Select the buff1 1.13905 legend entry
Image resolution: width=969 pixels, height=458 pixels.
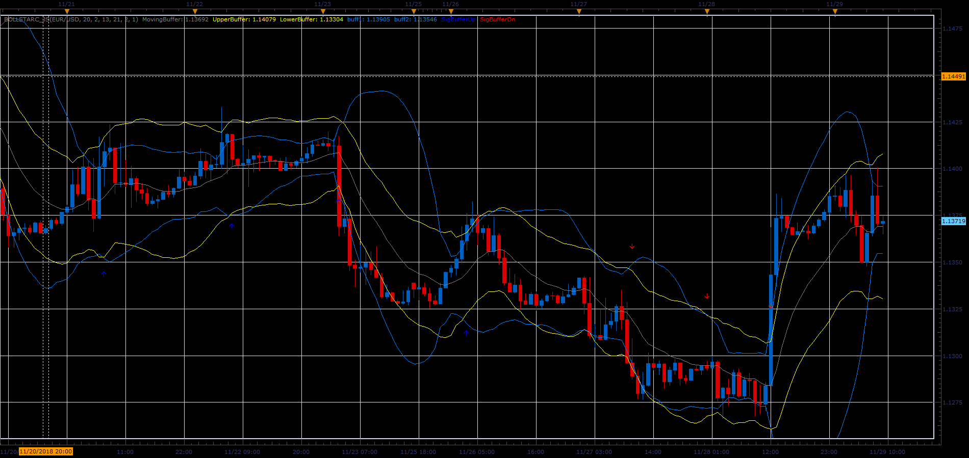pos(369,19)
